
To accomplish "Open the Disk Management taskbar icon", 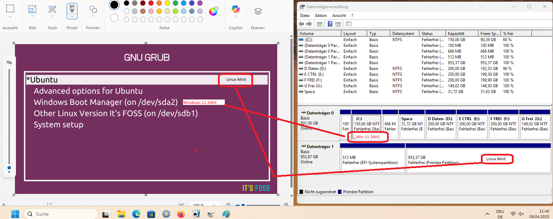I will (x=211, y=214).
